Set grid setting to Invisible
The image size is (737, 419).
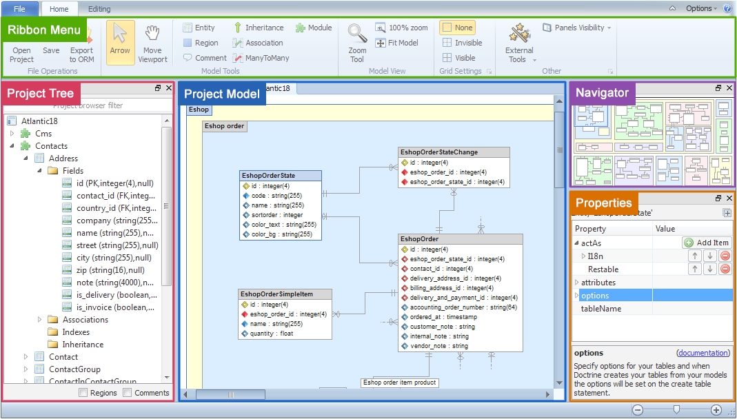[461, 43]
